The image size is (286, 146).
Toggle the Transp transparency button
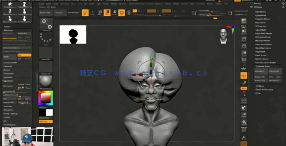click(x=244, y=137)
